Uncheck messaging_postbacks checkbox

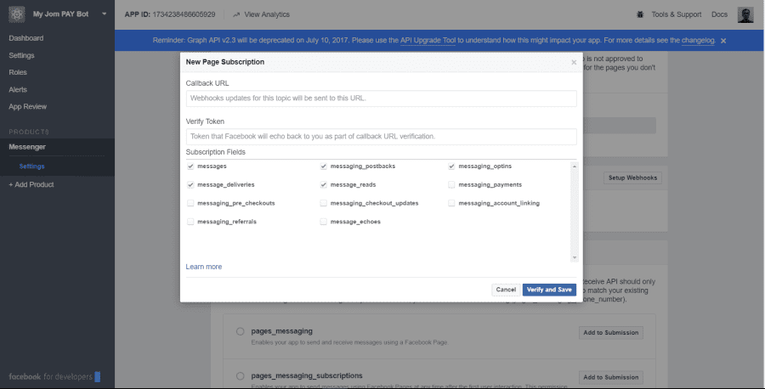tap(324, 166)
